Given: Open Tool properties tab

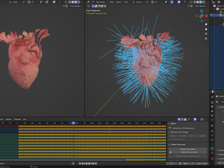Looking at the screenshot, I should (212, 97).
